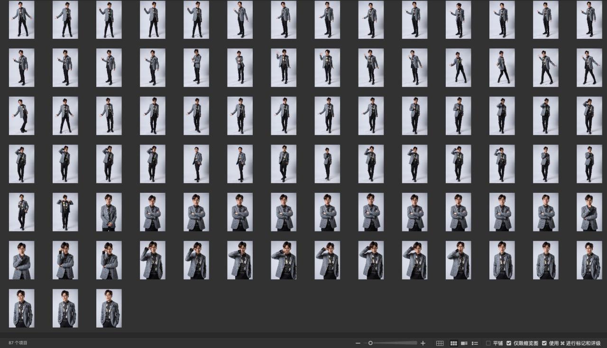This screenshot has width=607, height=348.
Task: Click the plus icon to enlarge thumbnails
Action: point(423,343)
